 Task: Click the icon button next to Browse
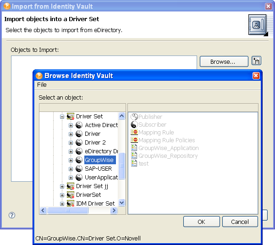[256, 61]
